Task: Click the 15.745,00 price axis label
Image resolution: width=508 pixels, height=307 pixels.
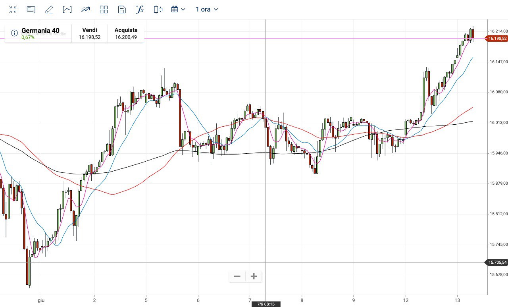Action: [x=498, y=245]
